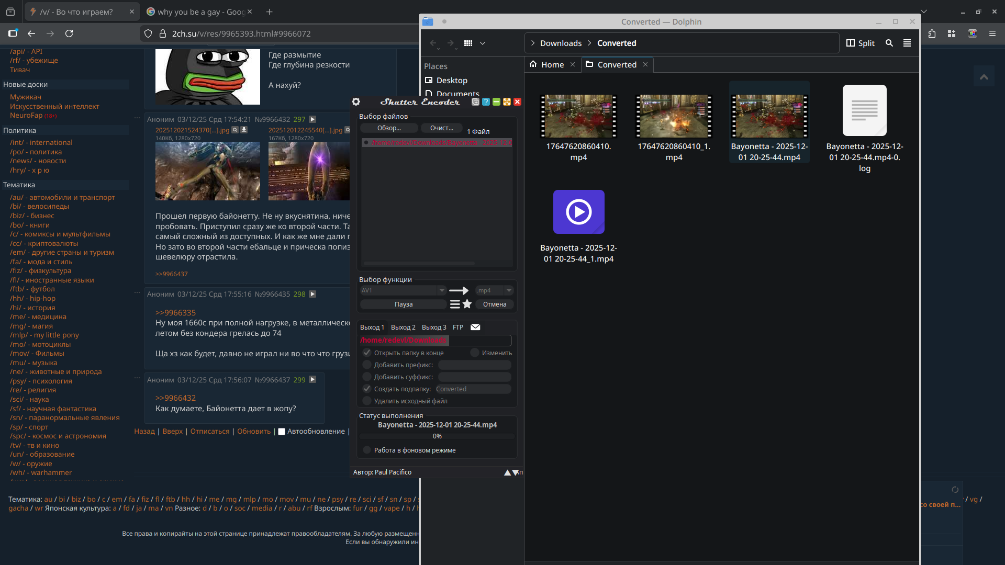1005x565 pixels.
Task: Click the email envelope output icon
Action: point(475,327)
